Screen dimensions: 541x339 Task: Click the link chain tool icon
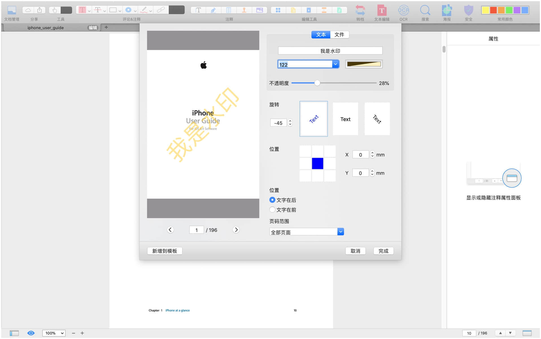click(161, 10)
